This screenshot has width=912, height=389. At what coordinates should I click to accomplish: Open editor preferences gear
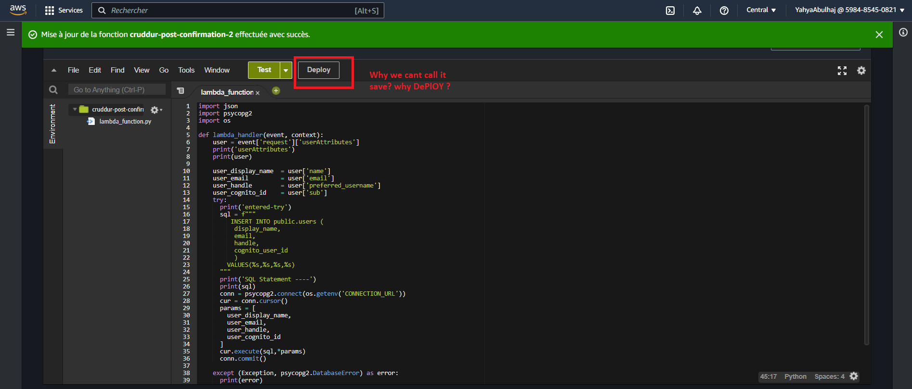tap(861, 71)
